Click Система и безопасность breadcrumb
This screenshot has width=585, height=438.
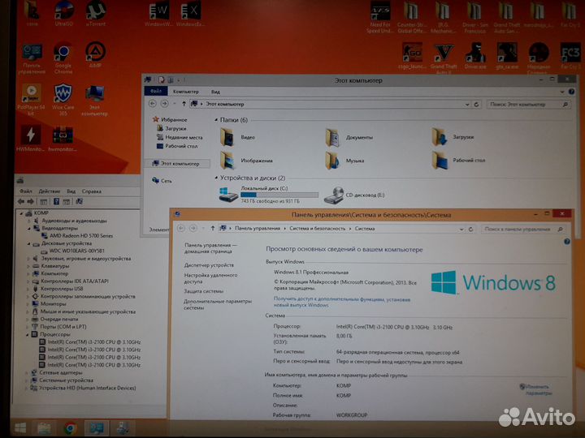(317, 228)
